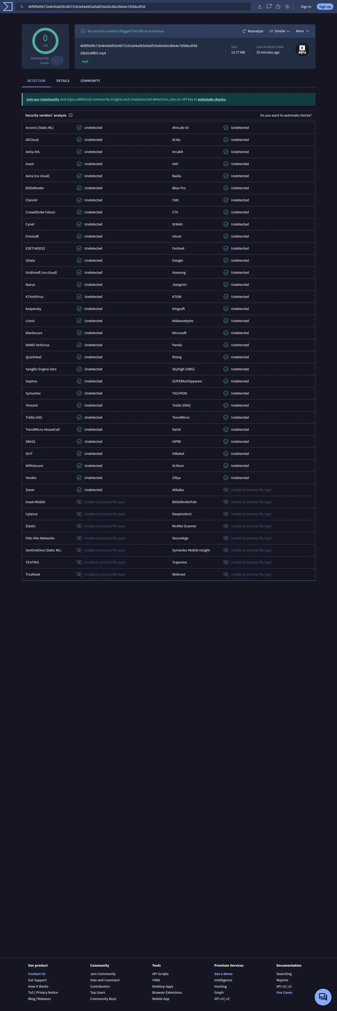This screenshot has height=1011, width=337.
Task: Open the Top Users footer link
Action: click(98, 993)
